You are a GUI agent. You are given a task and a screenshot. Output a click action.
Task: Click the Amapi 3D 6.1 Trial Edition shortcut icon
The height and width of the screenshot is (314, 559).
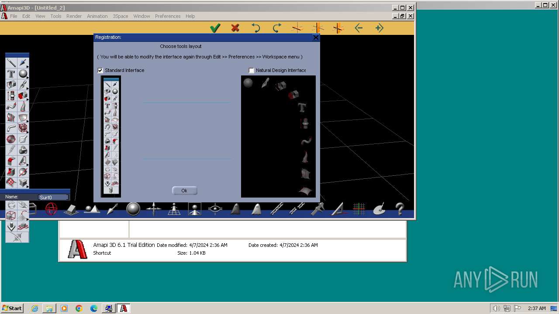tap(77, 249)
